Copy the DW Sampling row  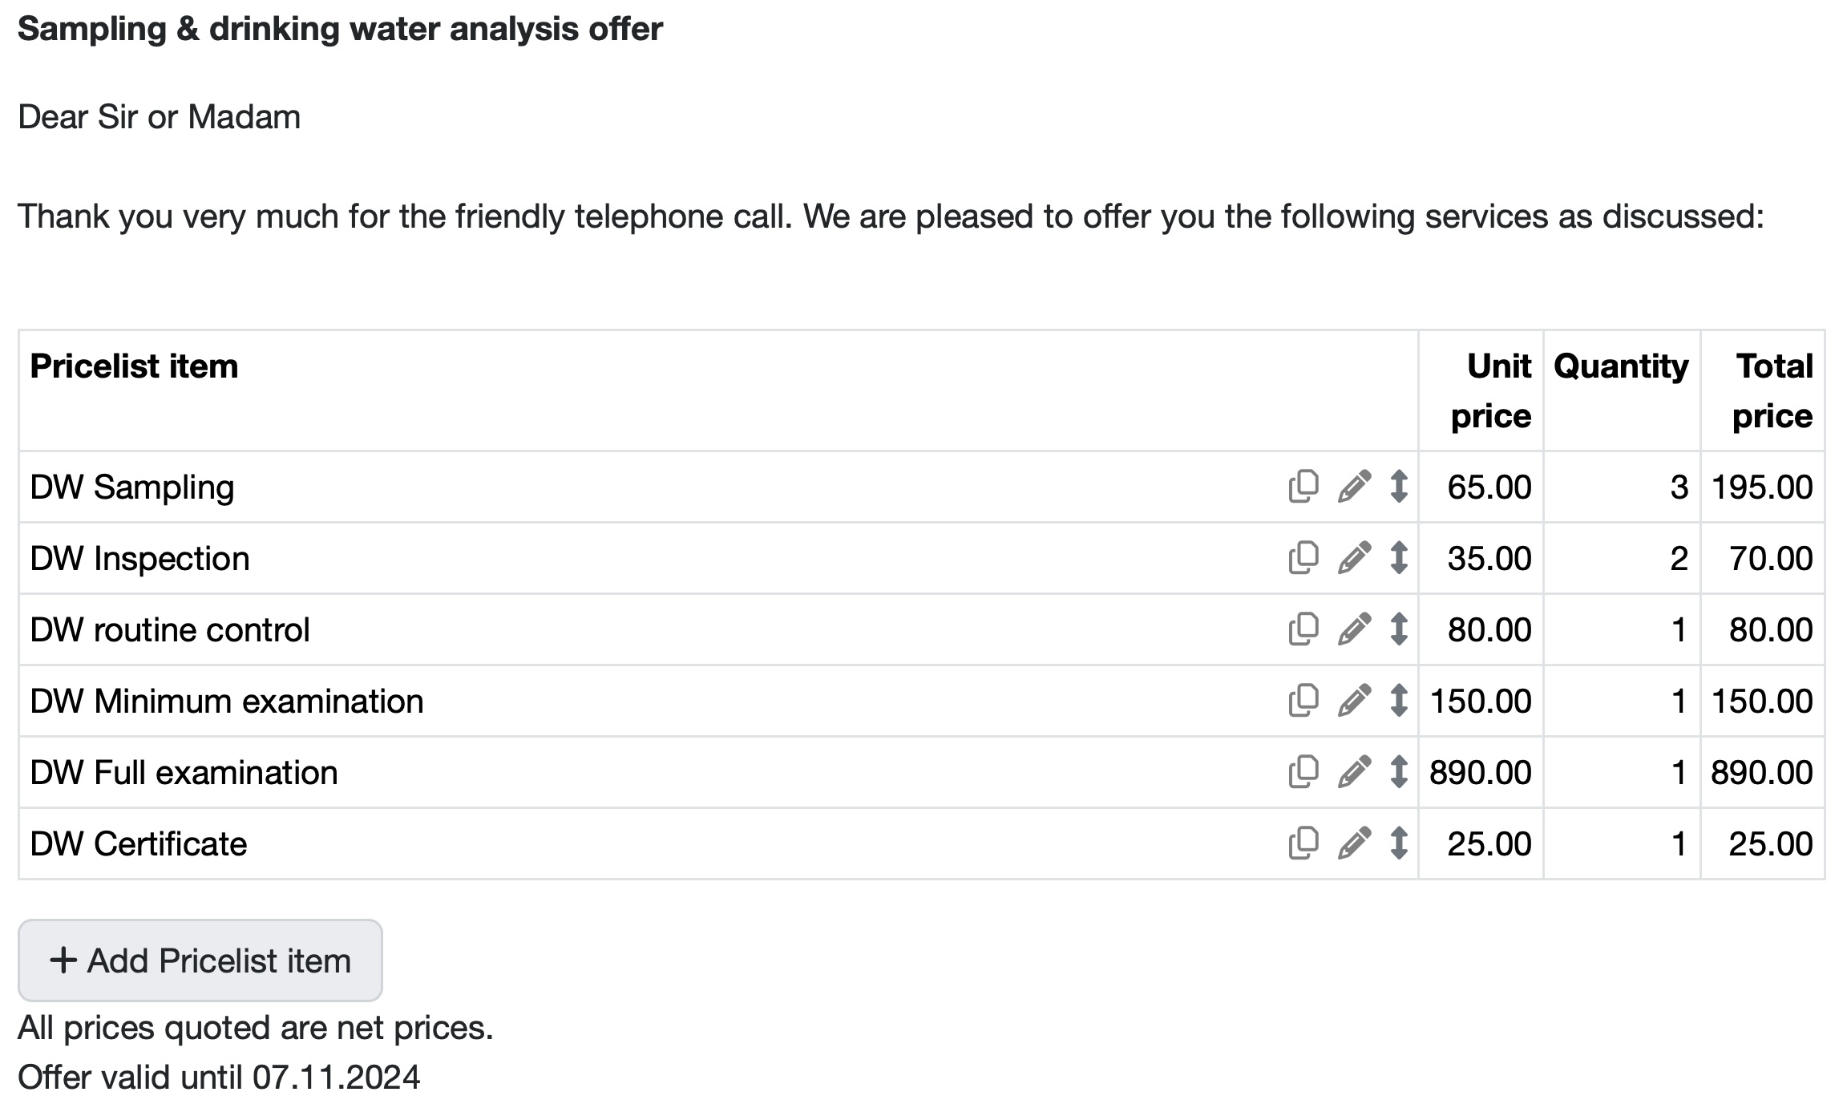[1303, 487]
